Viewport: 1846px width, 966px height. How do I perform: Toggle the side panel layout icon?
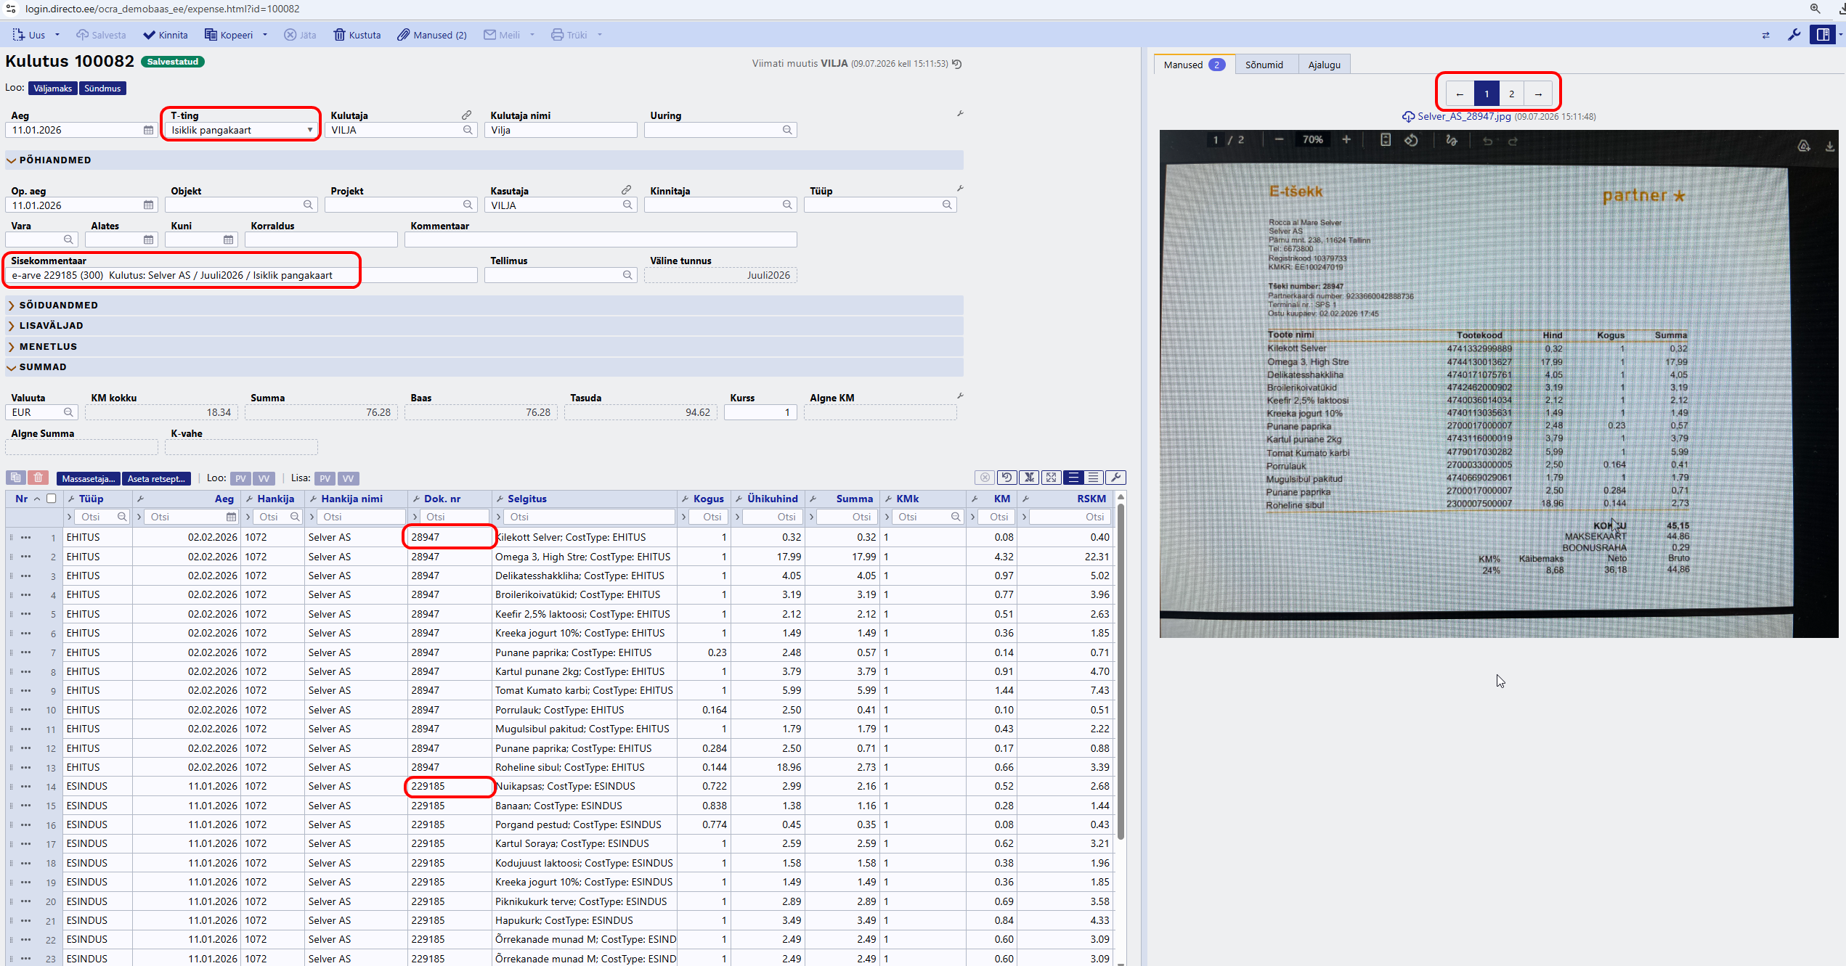click(x=1823, y=35)
